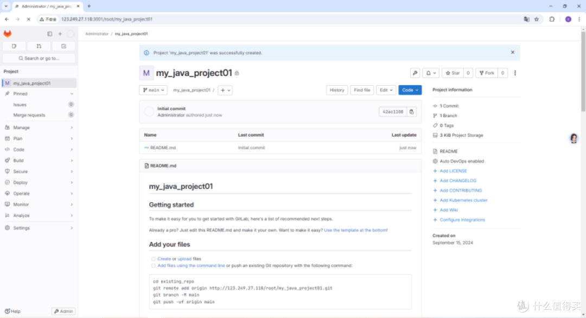Screen dimensions: 586x318
Task: Expand the Deploy sidebar section
Action: (x=39, y=182)
